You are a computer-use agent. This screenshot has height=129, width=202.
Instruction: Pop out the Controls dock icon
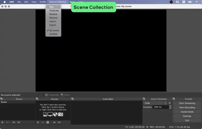click(174, 99)
